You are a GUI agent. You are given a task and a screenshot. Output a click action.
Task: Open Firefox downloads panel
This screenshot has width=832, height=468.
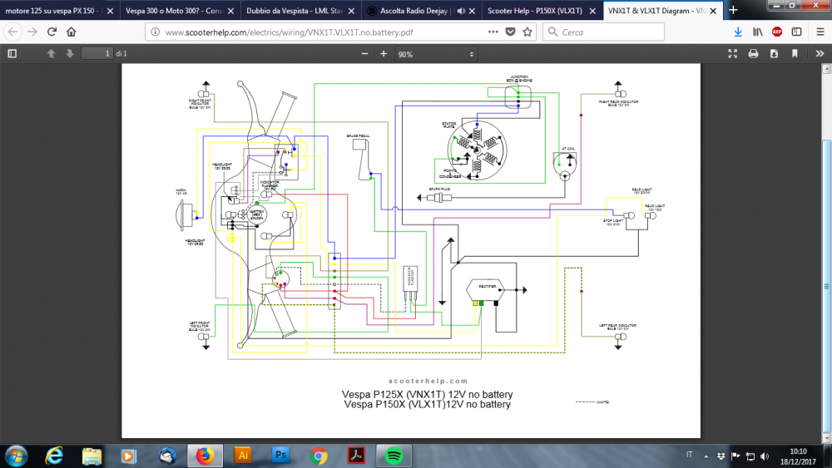[738, 32]
